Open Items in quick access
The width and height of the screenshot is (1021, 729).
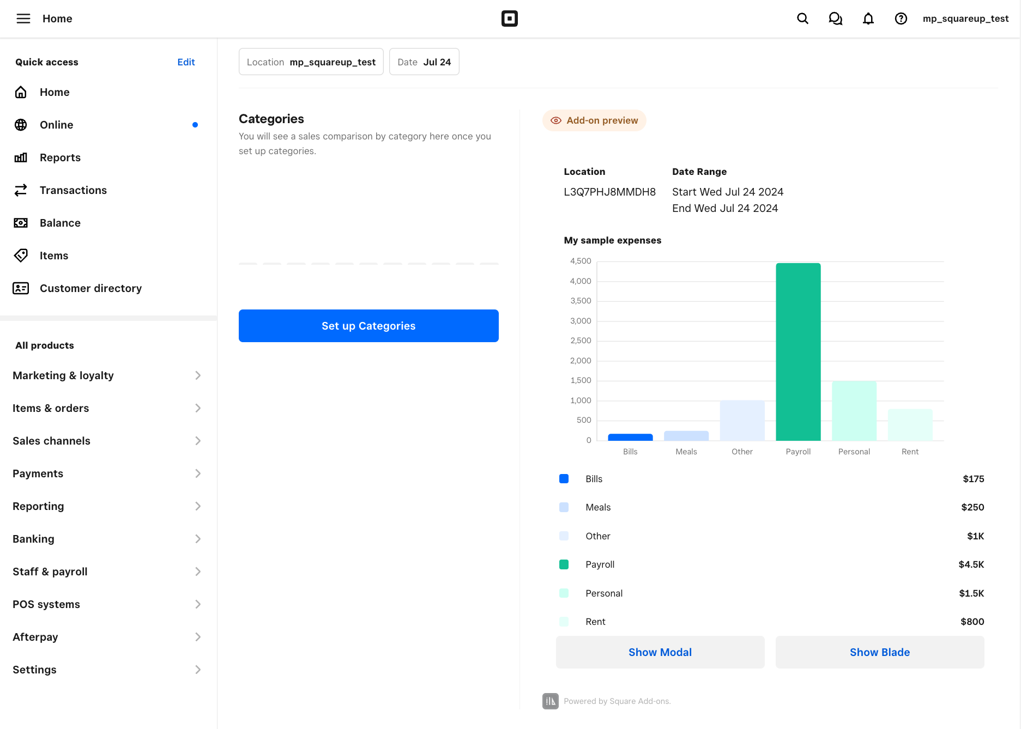click(54, 256)
